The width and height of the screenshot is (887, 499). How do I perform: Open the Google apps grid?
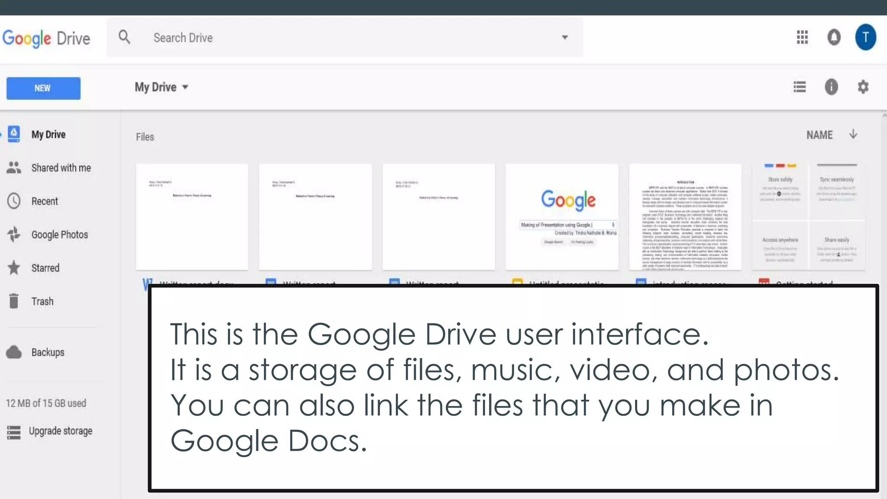click(802, 37)
